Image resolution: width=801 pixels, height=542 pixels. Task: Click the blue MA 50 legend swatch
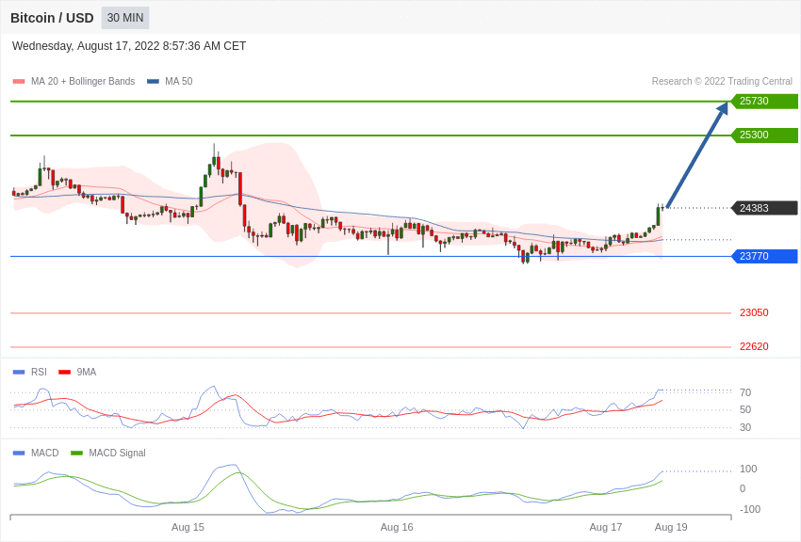(153, 81)
